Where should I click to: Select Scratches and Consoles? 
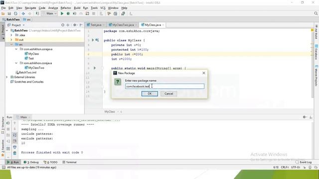(27, 82)
